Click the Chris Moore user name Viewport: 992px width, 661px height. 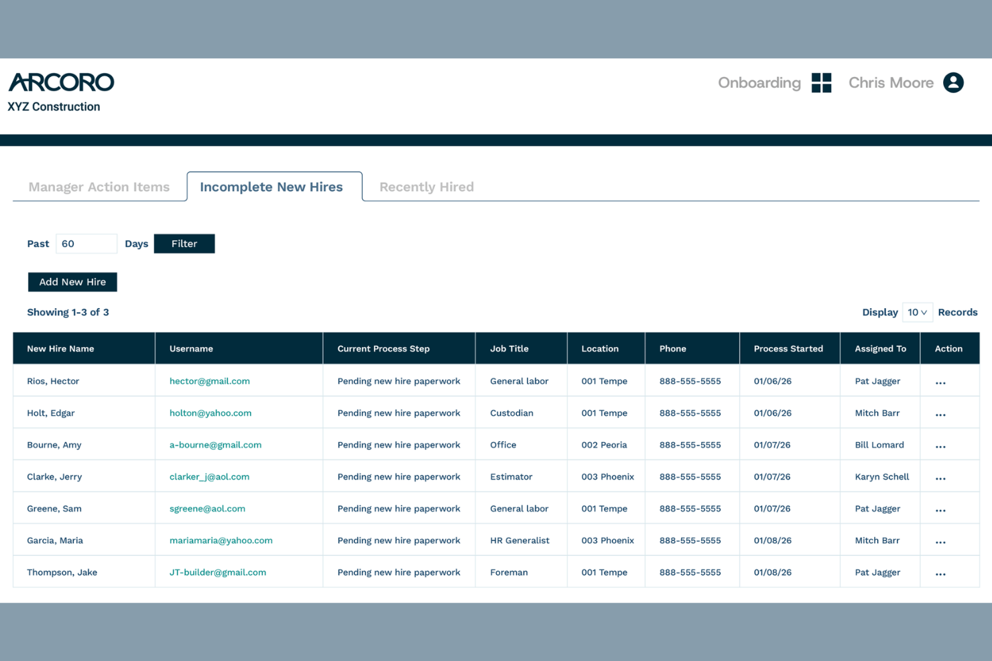pos(891,83)
